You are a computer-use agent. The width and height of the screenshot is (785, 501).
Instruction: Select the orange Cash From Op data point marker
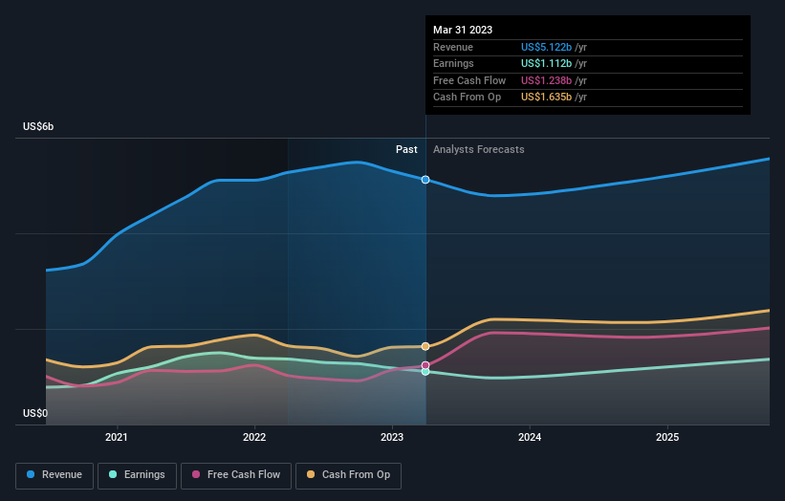pos(425,346)
